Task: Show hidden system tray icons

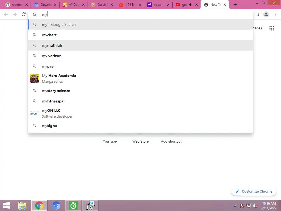Action: tap(235, 206)
